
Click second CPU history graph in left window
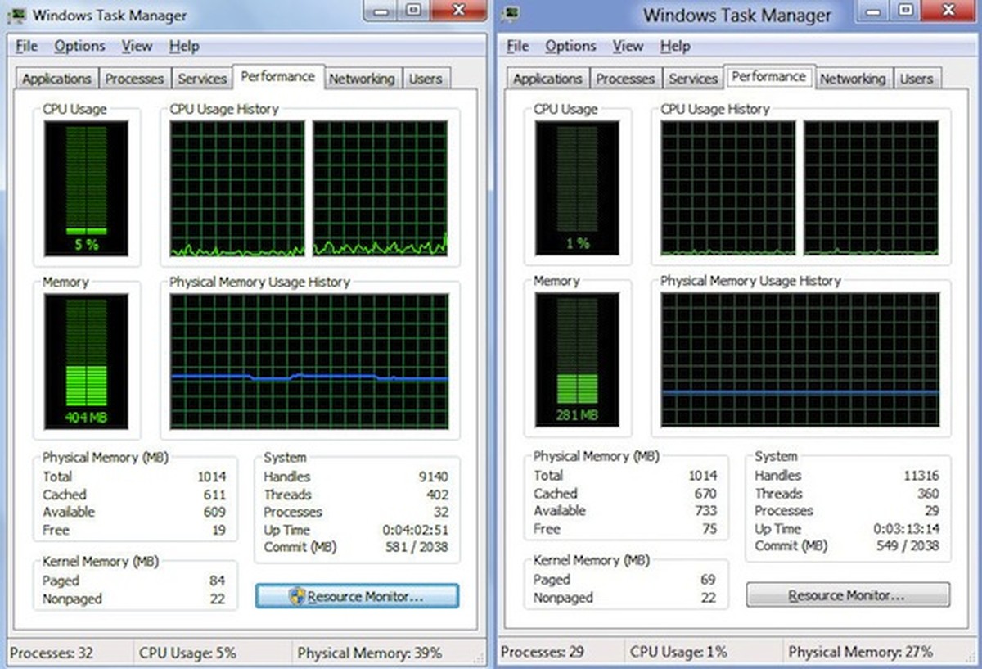pos(381,188)
